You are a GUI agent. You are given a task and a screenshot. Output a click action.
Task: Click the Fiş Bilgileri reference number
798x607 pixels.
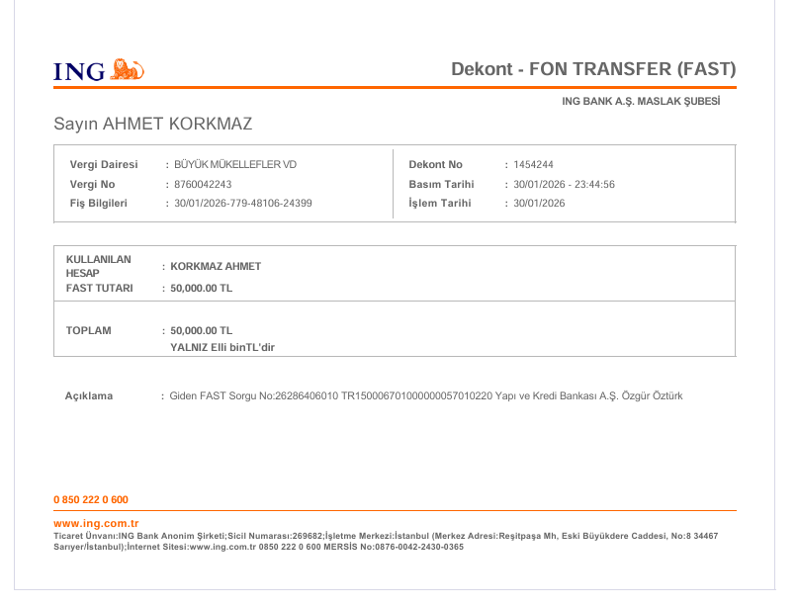coord(242,203)
